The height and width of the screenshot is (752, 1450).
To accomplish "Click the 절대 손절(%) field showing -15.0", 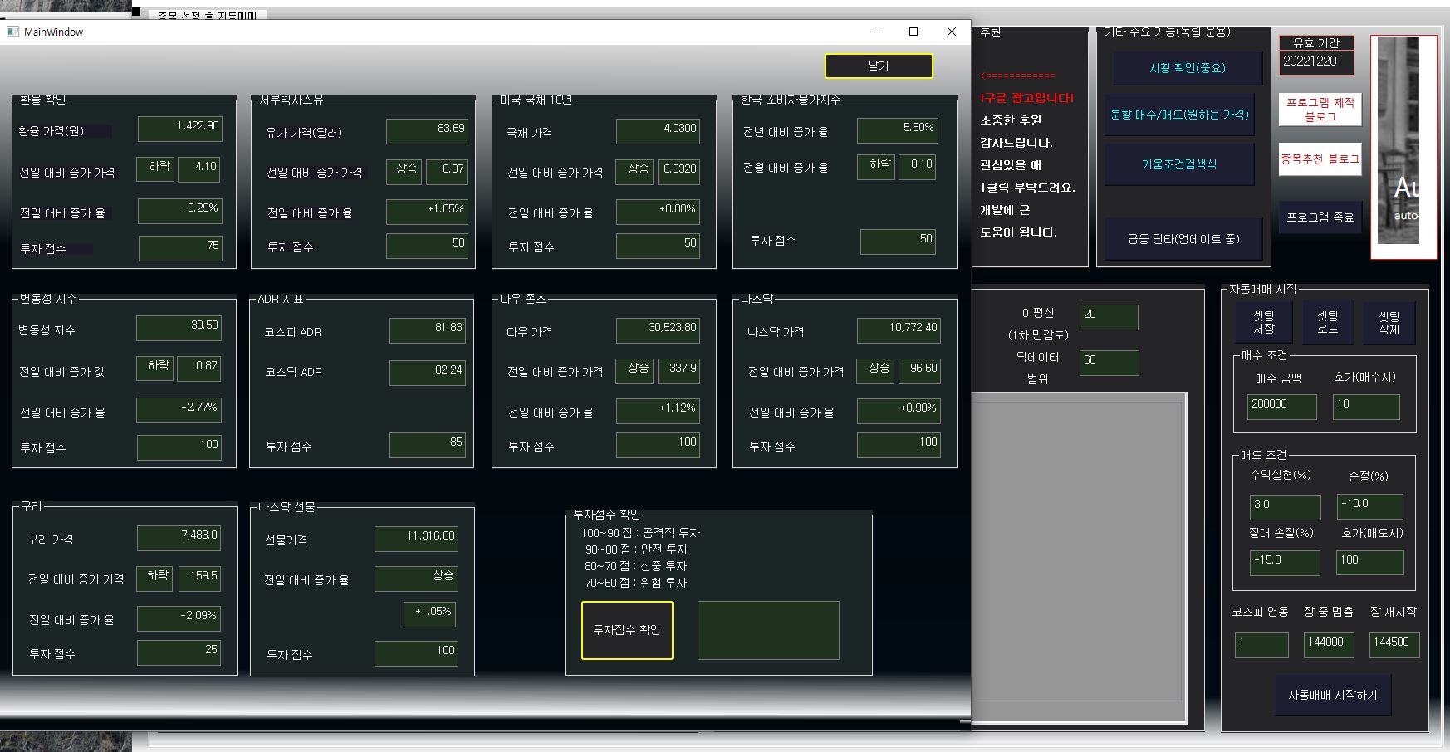I will click(x=1285, y=563).
